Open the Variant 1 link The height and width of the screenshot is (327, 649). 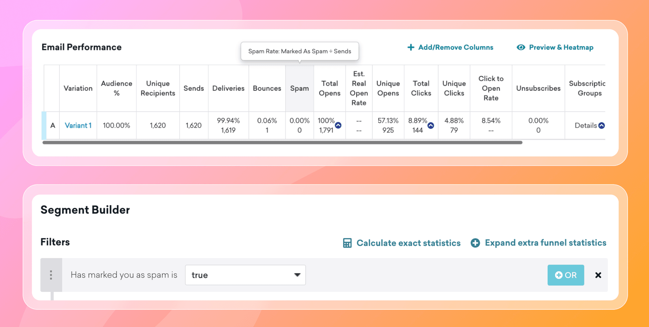click(78, 125)
